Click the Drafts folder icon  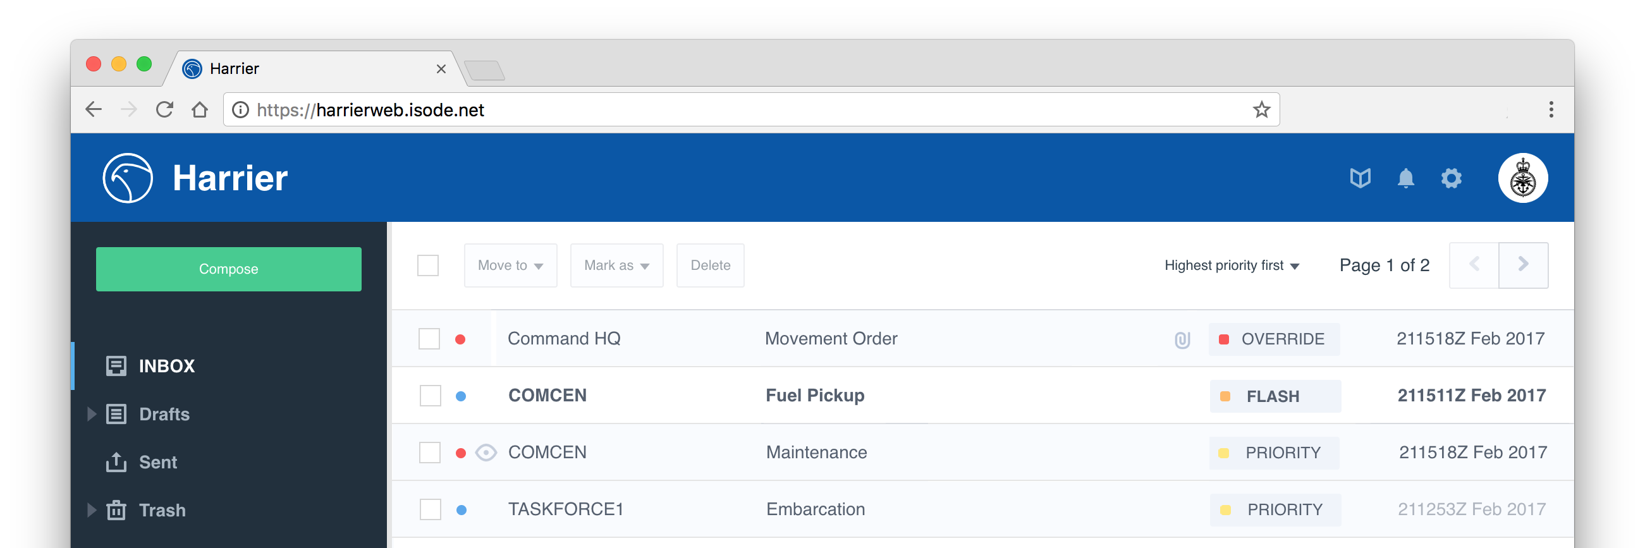[116, 414]
